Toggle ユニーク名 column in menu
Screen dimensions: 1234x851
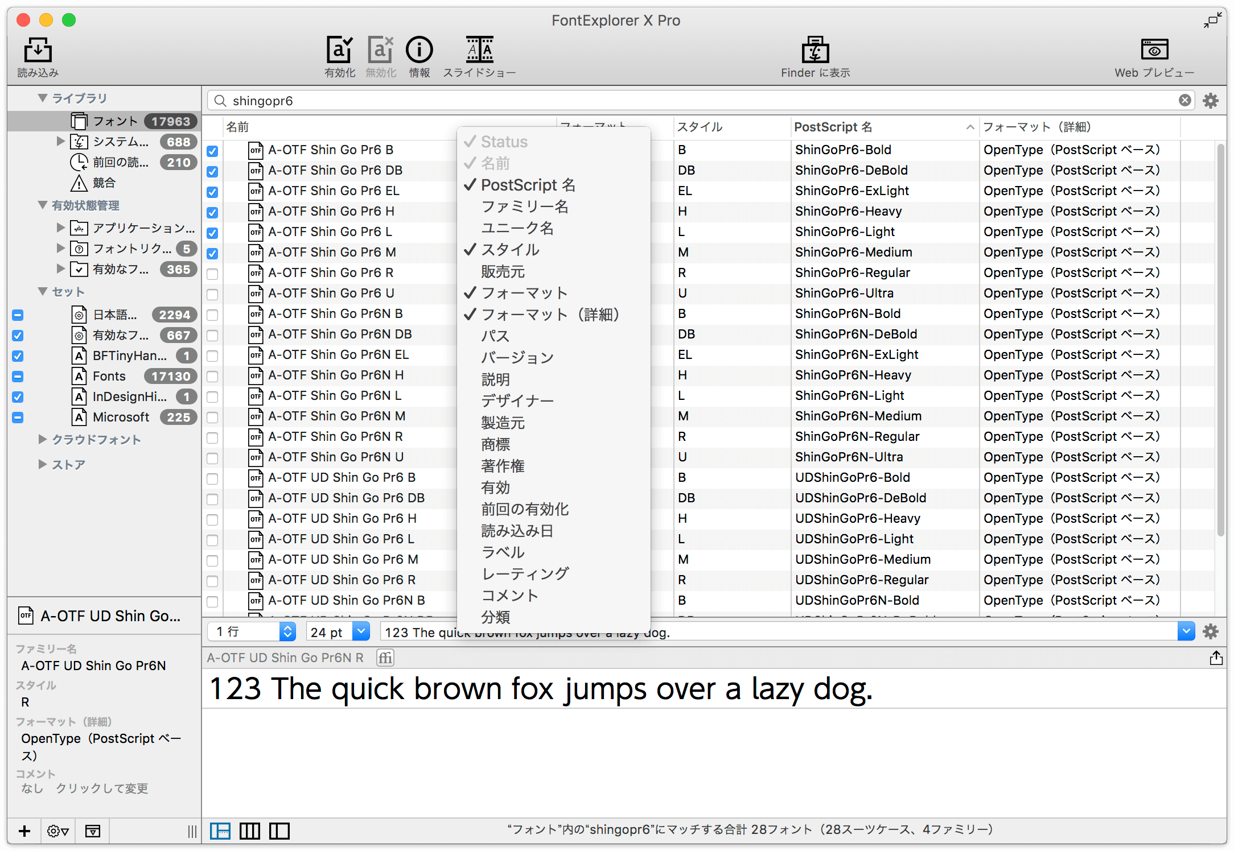pyautogui.click(x=553, y=228)
